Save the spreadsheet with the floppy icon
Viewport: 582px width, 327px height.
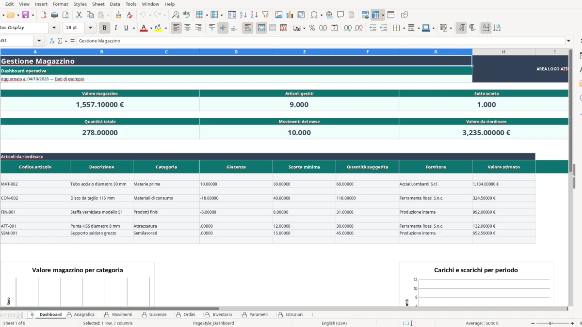pyautogui.click(x=25, y=15)
